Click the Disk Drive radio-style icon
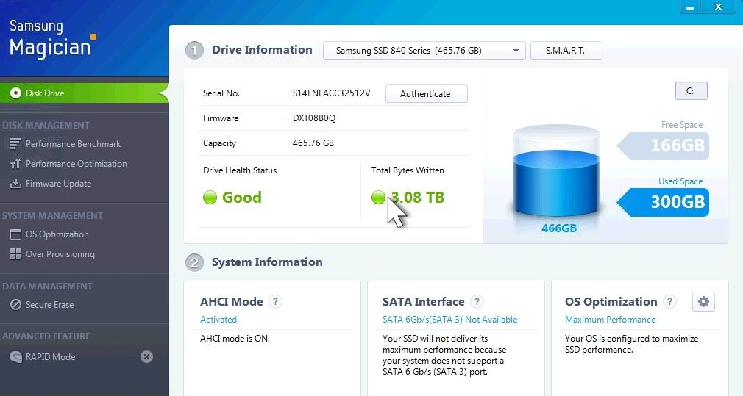 click(x=15, y=93)
